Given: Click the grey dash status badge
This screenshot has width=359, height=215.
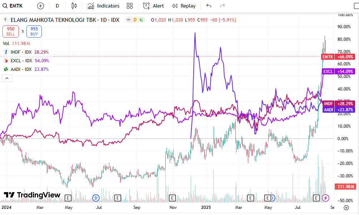Looking at the screenshot, I should 129,20.
